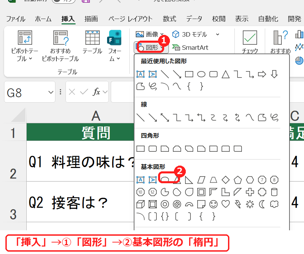This screenshot has height=254, width=304.
Task: Open the 校閲 tab
Action: click(219, 19)
